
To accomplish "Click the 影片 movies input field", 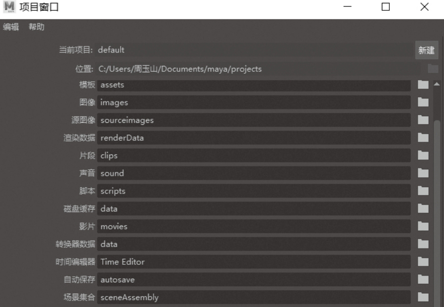I will point(254,226).
